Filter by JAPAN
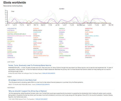The width and height of the screenshot is (121, 101). click(61, 43)
